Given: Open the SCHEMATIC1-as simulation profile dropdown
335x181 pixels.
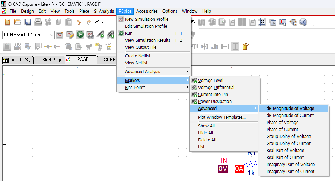Looking at the screenshot, I should tap(52, 35).
